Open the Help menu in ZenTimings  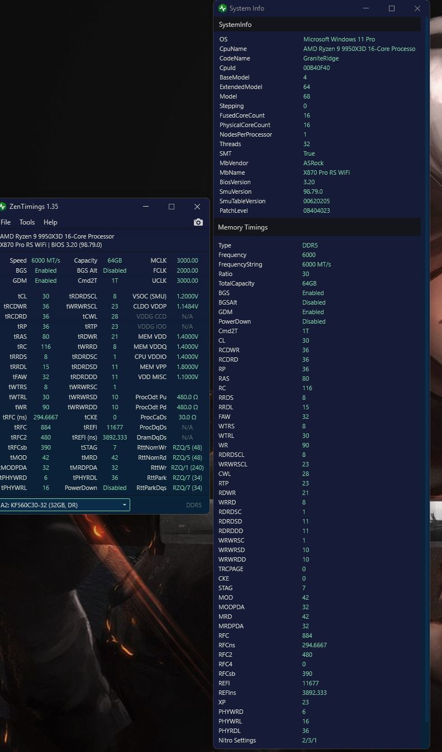[x=50, y=222]
